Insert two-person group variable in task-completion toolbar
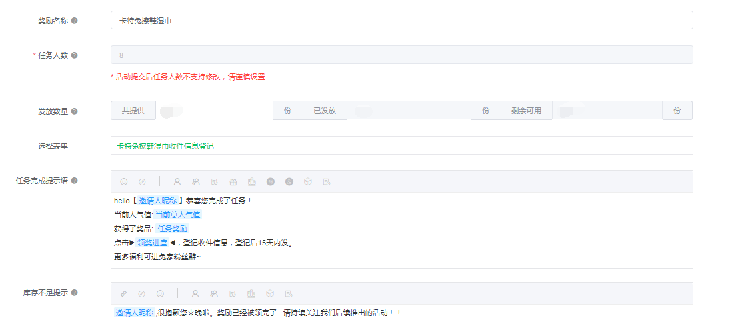 [196, 181]
